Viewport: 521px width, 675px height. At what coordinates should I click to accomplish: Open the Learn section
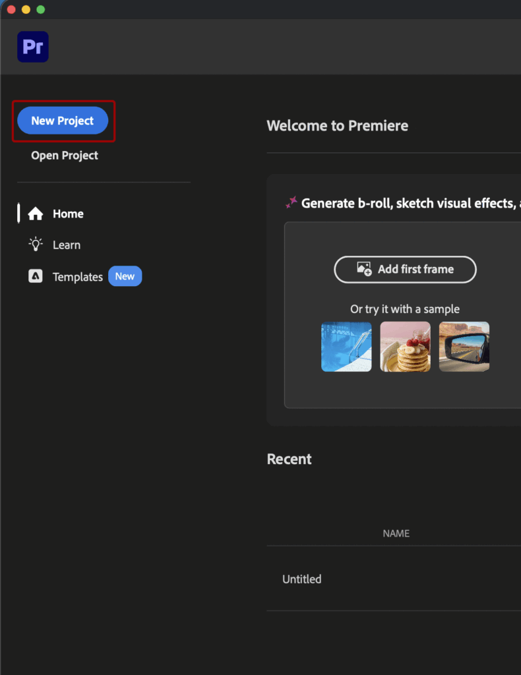click(67, 245)
